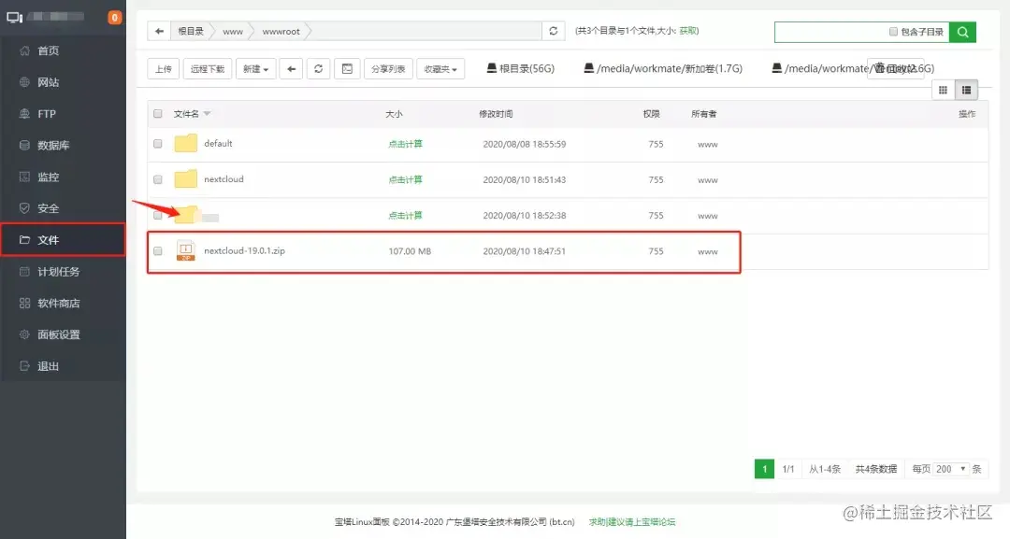Image resolution: width=1010 pixels, height=539 pixels.
Task: Click 点击计算 for the nextcloud folder
Action: tap(405, 180)
